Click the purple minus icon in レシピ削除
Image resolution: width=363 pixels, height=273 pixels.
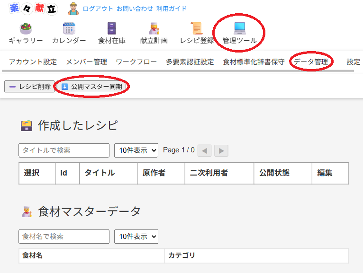(12, 87)
